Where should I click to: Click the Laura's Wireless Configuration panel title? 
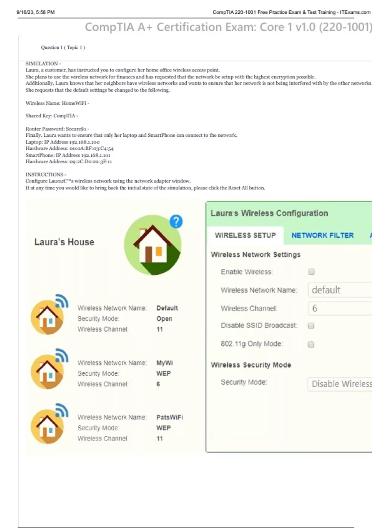pyautogui.click(x=269, y=213)
